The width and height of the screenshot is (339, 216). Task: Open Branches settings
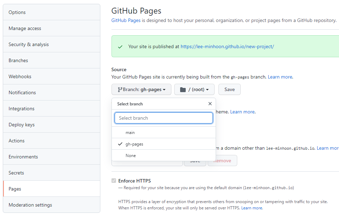(52, 60)
